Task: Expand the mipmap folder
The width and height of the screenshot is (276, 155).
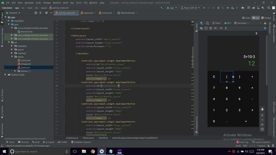Action: [x=12, y=53]
